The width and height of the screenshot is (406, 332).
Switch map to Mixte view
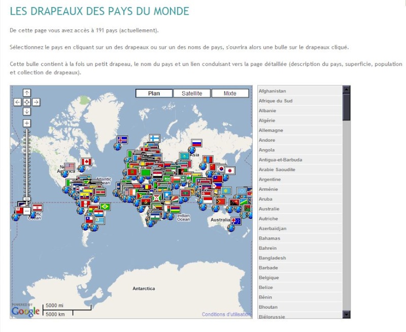pos(230,93)
